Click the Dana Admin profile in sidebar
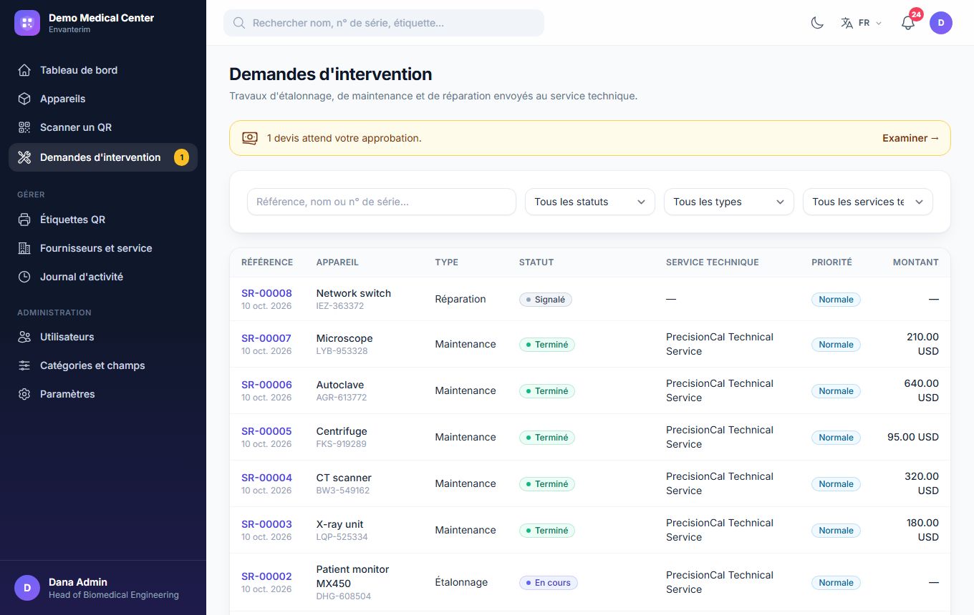Image resolution: width=974 pixels, height=615 pixels. [x=103, y=588]
